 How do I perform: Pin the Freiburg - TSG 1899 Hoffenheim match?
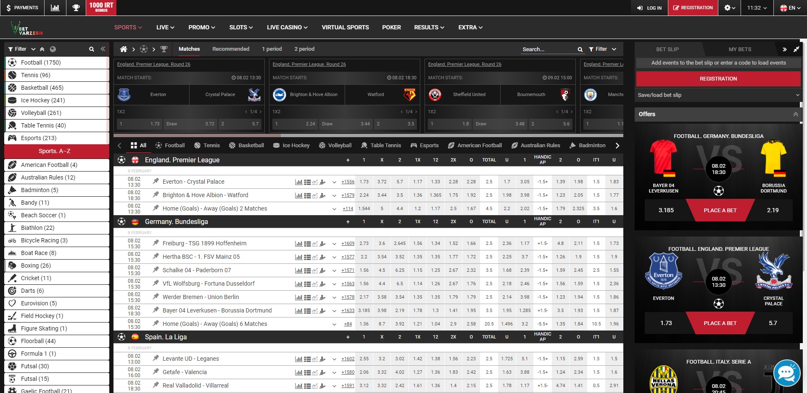[156, 243]
